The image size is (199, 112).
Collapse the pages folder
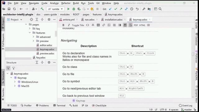click(x=26, y=24)
